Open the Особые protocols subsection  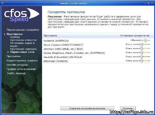[x=15, y=37]
